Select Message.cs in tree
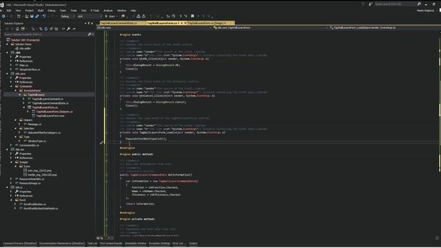 34,124
